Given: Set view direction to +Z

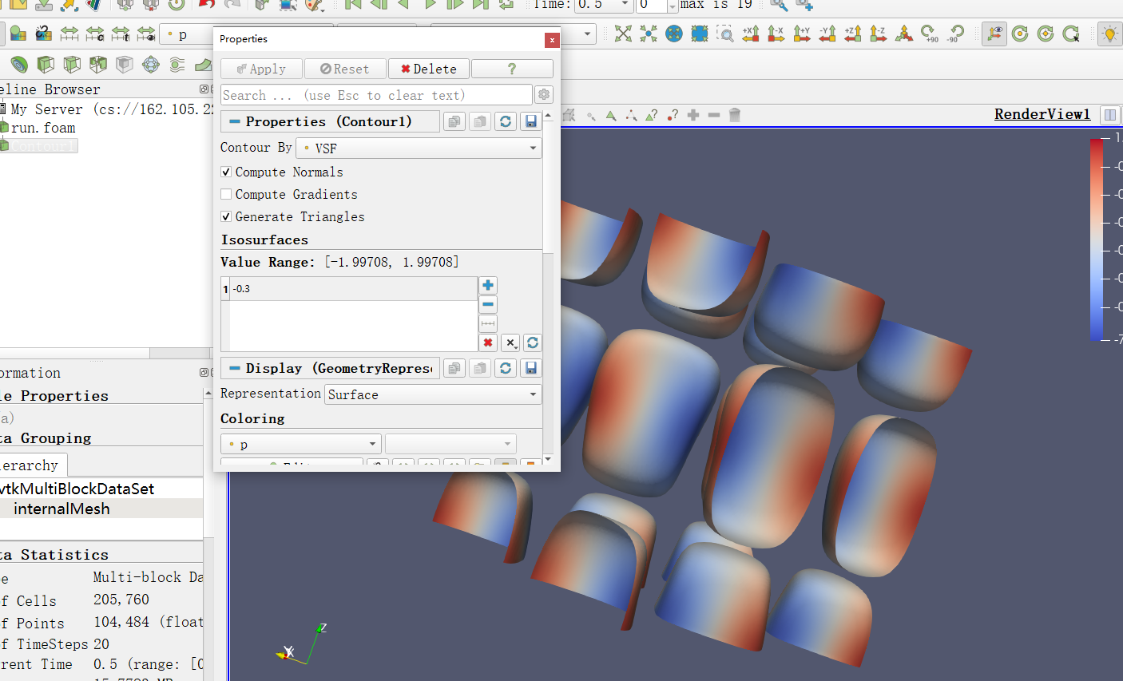Looking at the screenshot, I should click(853, 34).
